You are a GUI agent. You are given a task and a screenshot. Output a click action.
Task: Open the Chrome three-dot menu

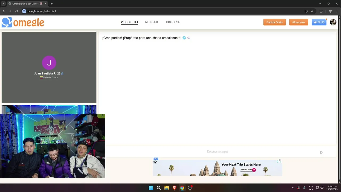pos(337,11)
